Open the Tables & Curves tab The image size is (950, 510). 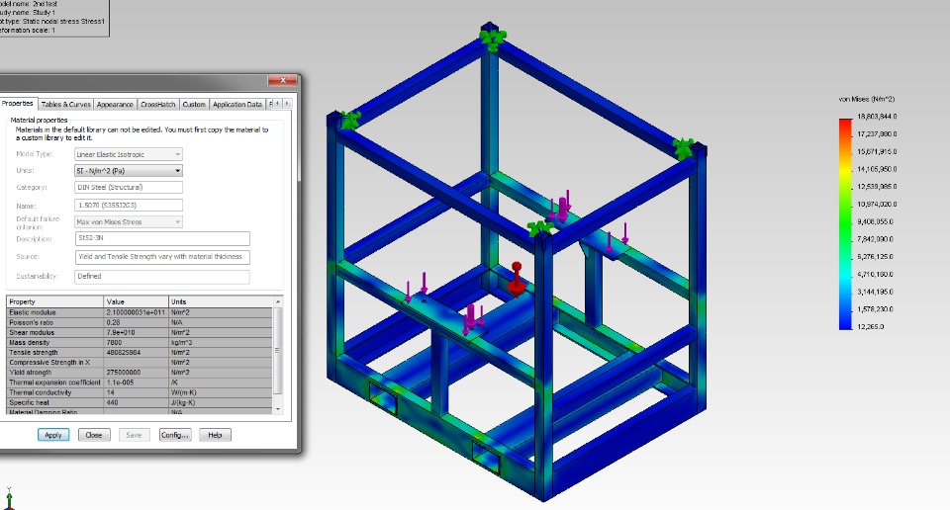coord(65,104)
